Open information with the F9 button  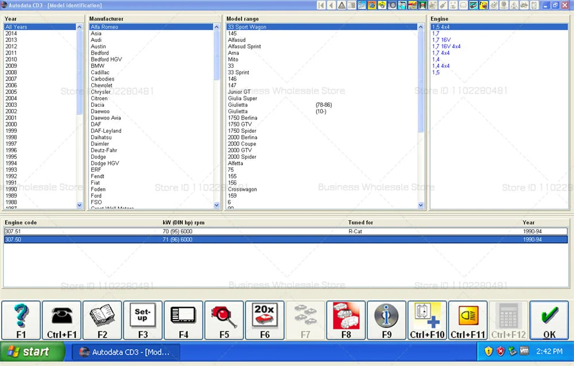(387, 320)
